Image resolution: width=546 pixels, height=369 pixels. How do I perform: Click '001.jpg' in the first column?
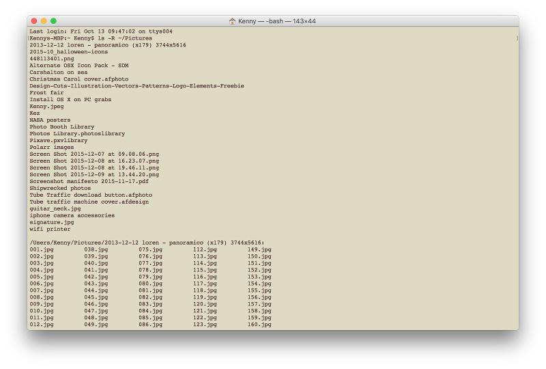[x=41, y=249]
